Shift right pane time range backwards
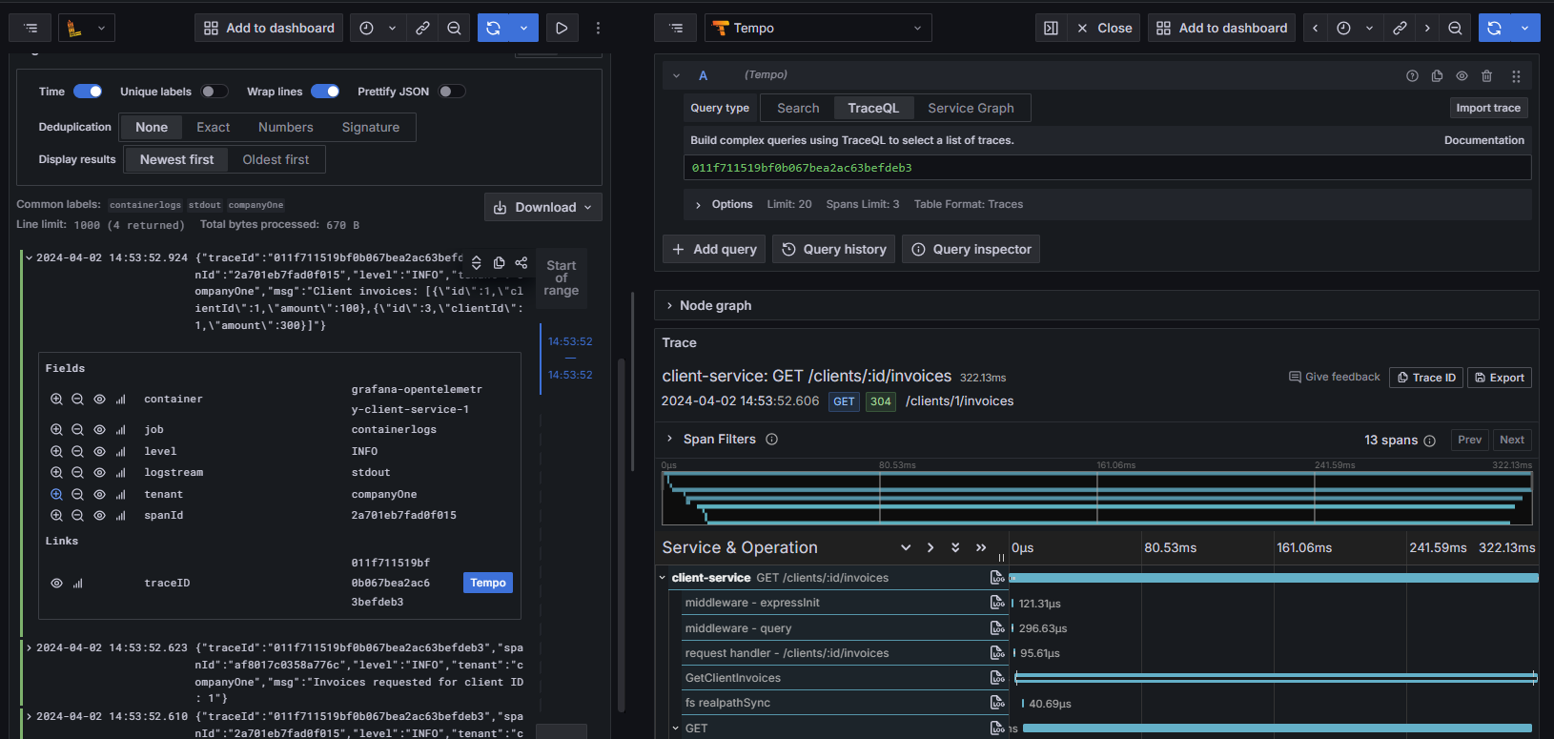Screen dimensions: 1554x739 point(1316,28)
